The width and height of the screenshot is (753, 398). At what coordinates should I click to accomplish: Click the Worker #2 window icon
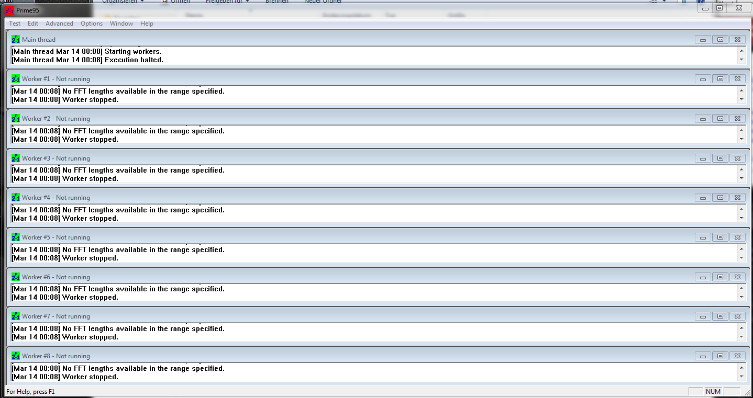16,119
